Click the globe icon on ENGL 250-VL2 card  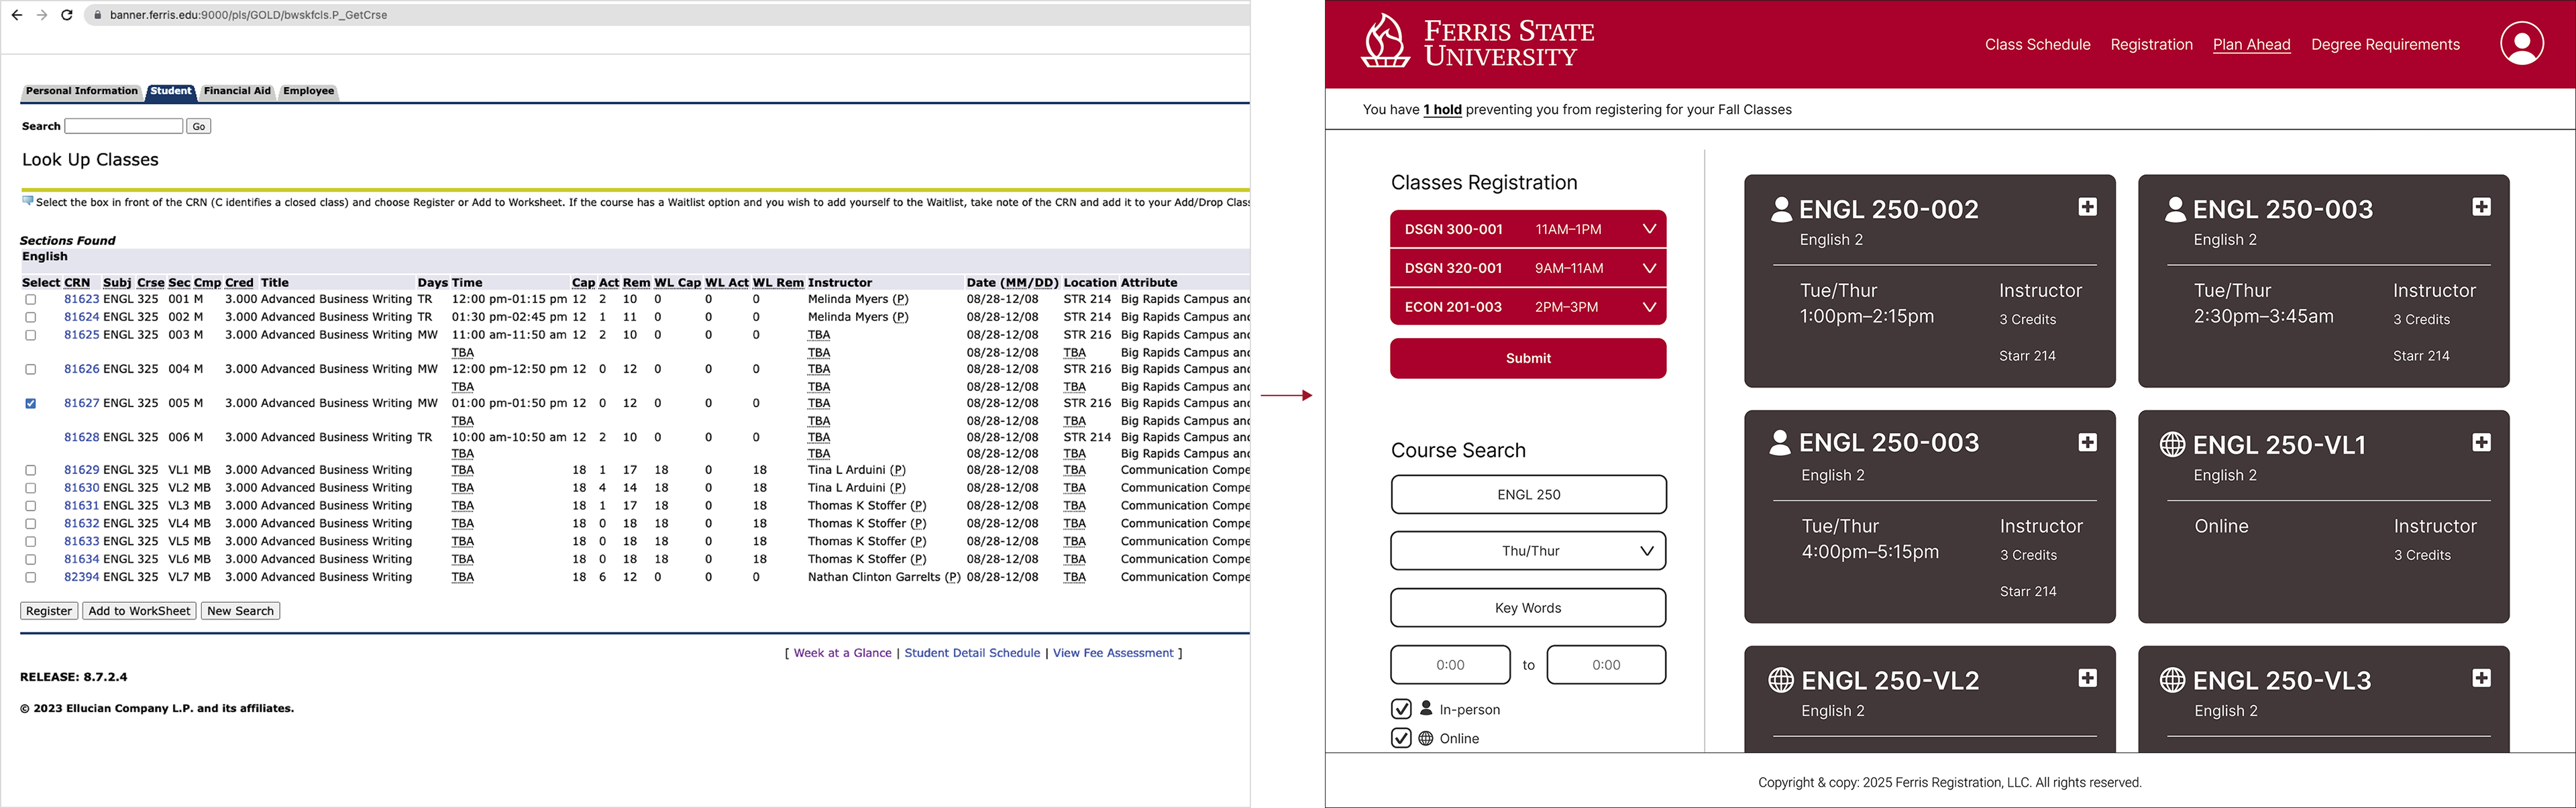click(x=1780, y=680)
